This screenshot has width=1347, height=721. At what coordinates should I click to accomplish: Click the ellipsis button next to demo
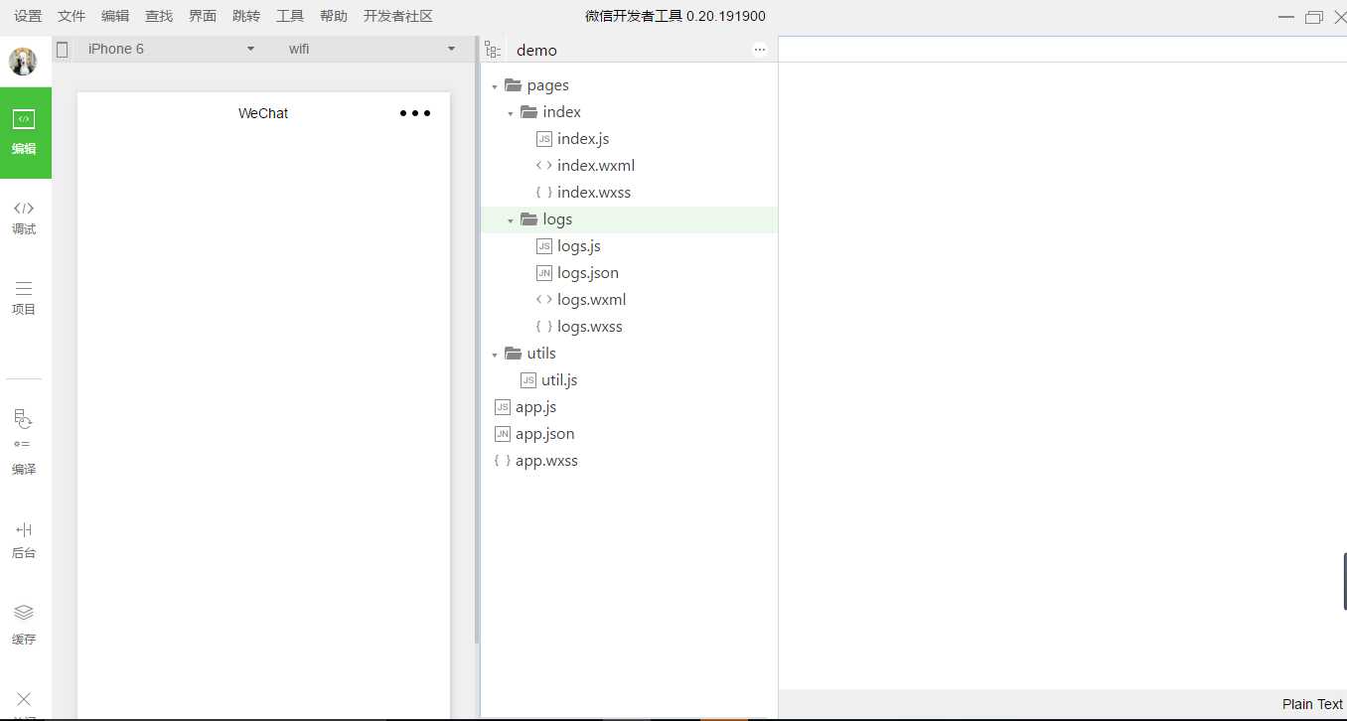(x=760, y=50)
